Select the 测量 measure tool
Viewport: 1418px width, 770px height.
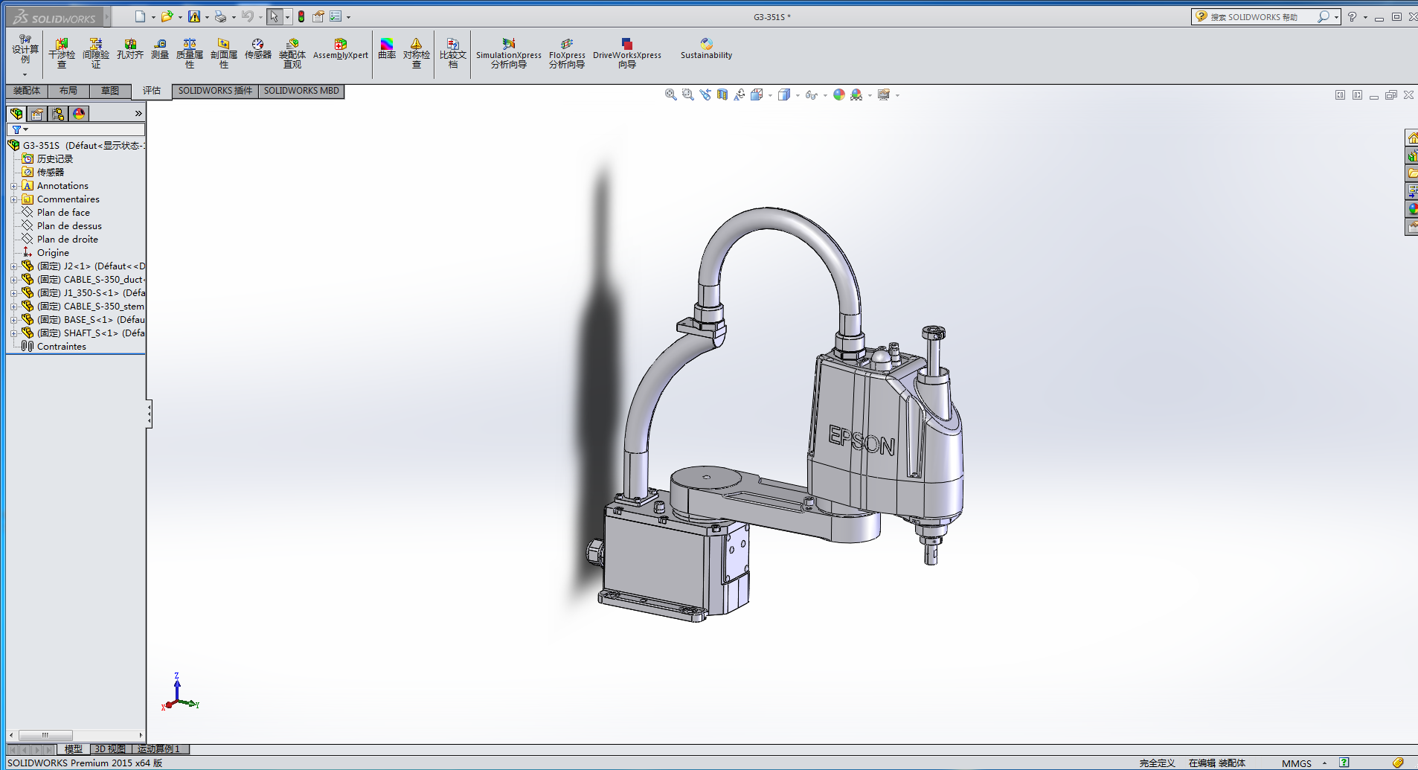[x=160, y=49]
